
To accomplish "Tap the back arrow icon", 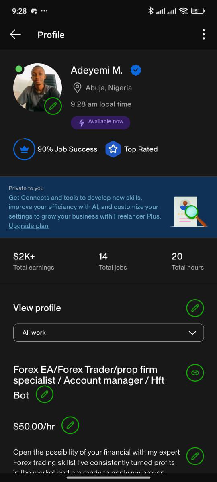I will point(15,35).
